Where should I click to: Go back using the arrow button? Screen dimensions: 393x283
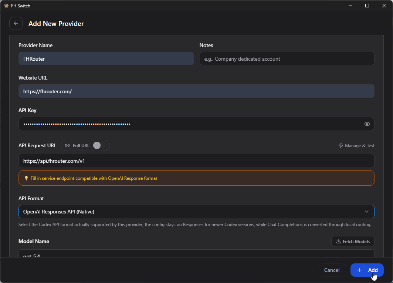(x=16, y=23)
